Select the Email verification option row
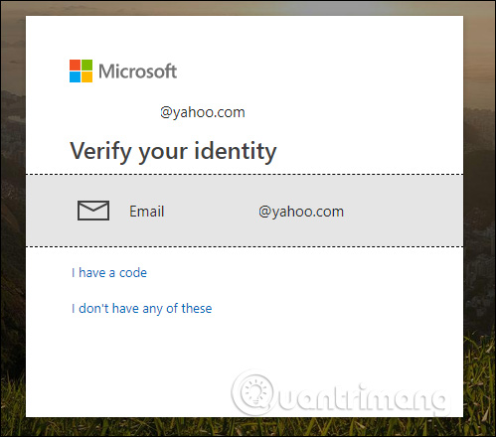This screenshot has width=496, height=437. click(245, 211)
